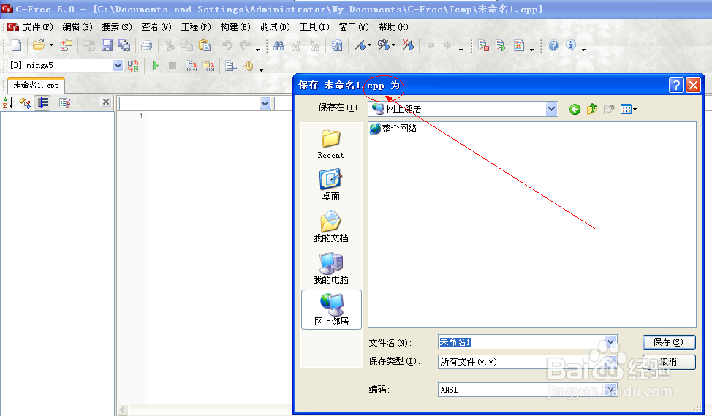Open the 调试(D) menu
Viewport: 712px width, 416px height.
point(275,27)
